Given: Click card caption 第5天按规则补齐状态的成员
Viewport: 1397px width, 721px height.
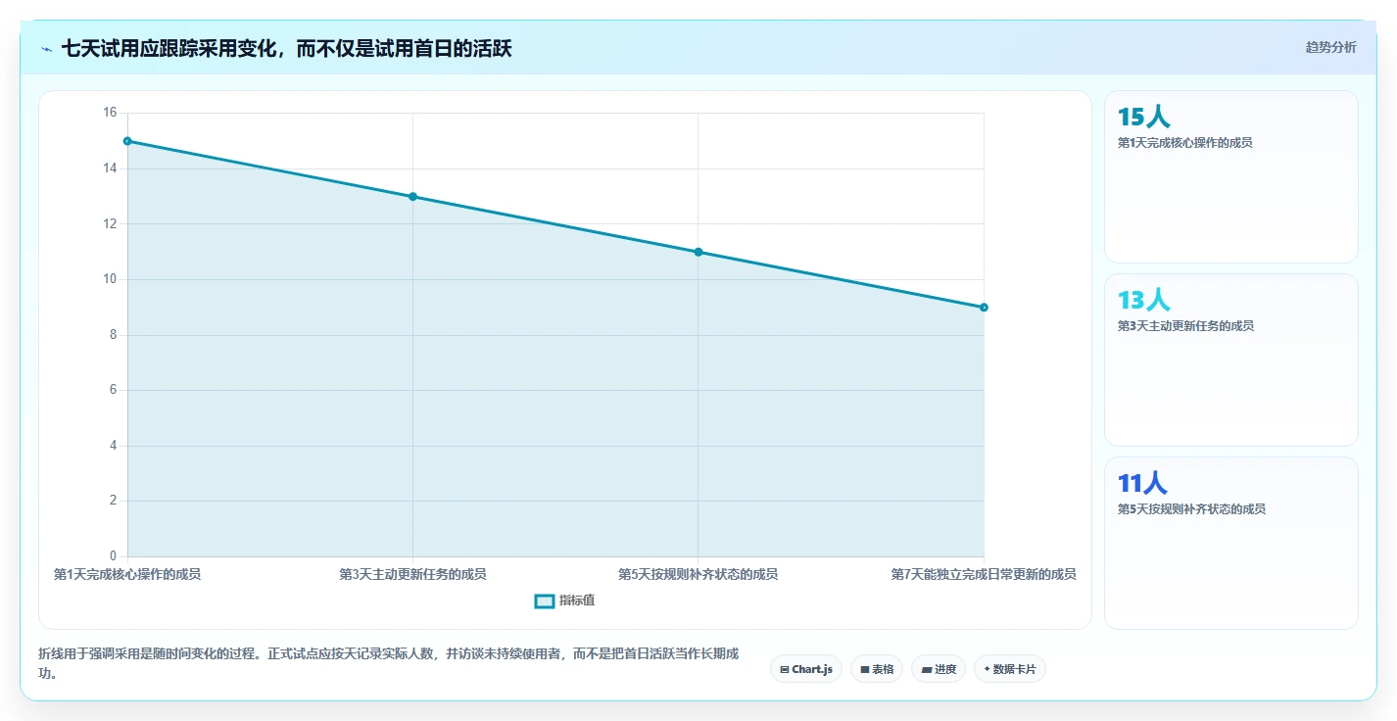Looking at the screenshot, I should pos(1191,509).
